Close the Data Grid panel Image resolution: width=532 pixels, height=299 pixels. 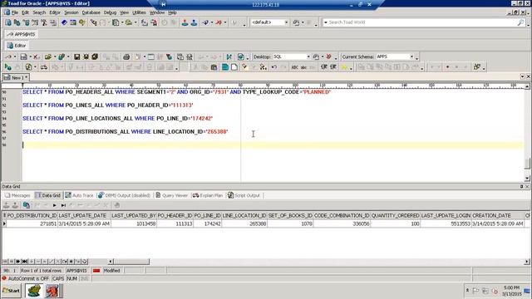[x=527, y=187]
